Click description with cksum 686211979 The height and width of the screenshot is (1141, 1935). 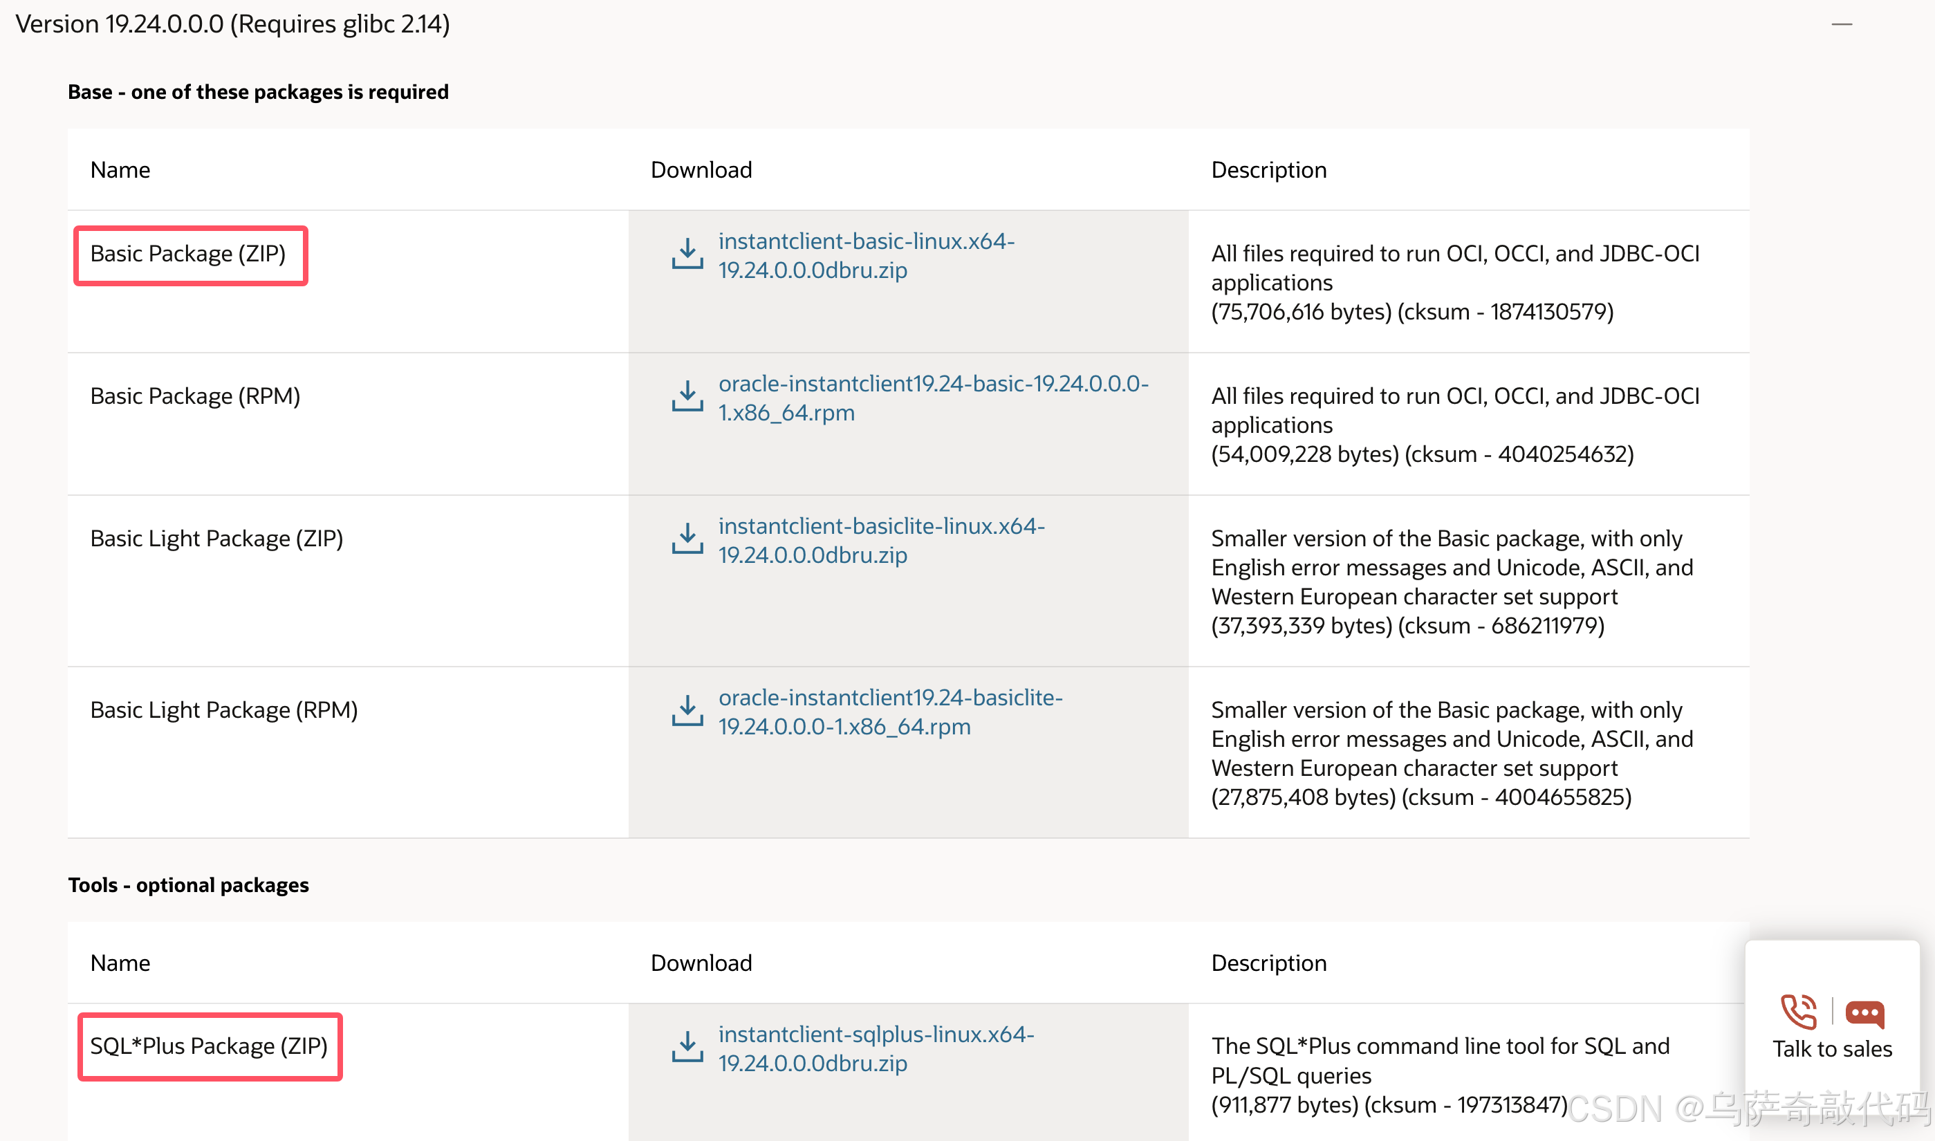click(1452, 582)
